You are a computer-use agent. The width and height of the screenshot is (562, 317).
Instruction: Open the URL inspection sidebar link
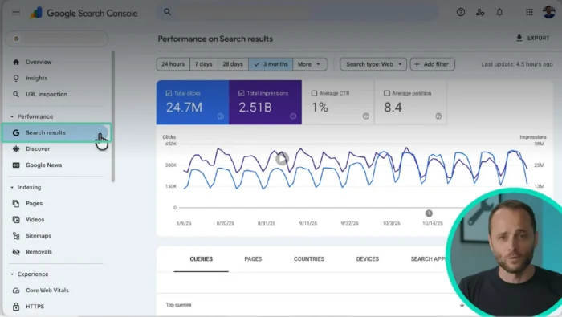47,94
